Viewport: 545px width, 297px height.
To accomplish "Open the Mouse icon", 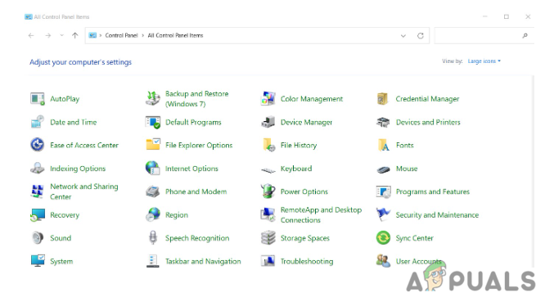I will pyautogui.click(x=383, y=169).
